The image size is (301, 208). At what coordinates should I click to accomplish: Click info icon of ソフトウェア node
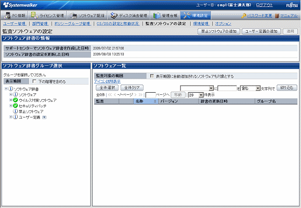point(16,94)
